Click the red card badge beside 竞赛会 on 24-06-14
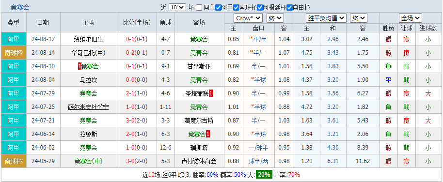This screenshot has height=182, width=443. click(x=208, y=134)
